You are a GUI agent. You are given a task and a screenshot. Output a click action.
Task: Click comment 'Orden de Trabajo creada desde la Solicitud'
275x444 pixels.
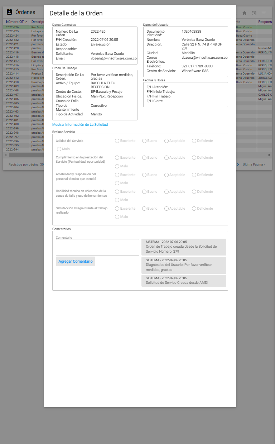click(x=184, y=247)
